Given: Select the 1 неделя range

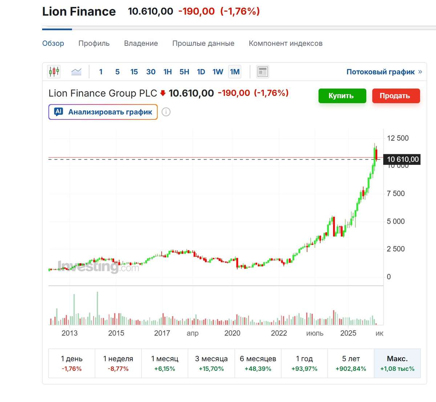Looking at the screenshot, I should point(118,363).
